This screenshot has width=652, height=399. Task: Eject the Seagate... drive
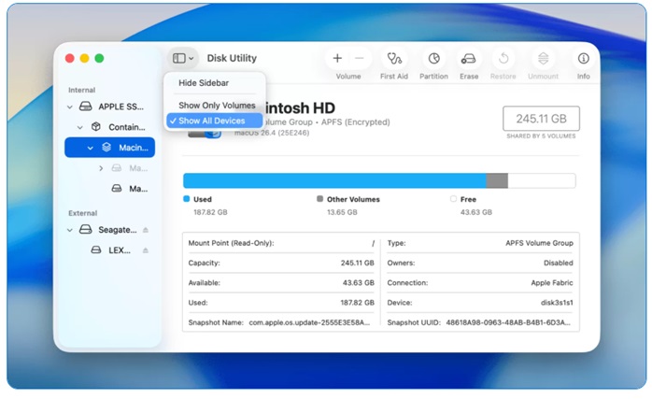coord(146,230)
